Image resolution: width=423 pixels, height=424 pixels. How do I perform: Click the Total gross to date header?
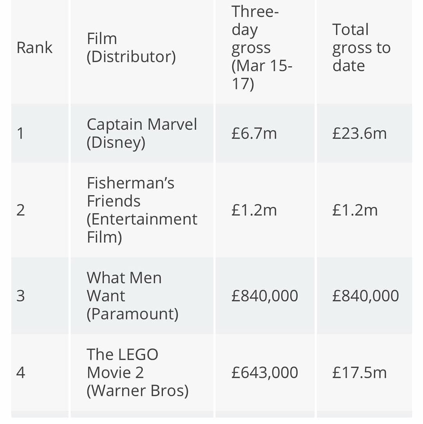[362, 47]
